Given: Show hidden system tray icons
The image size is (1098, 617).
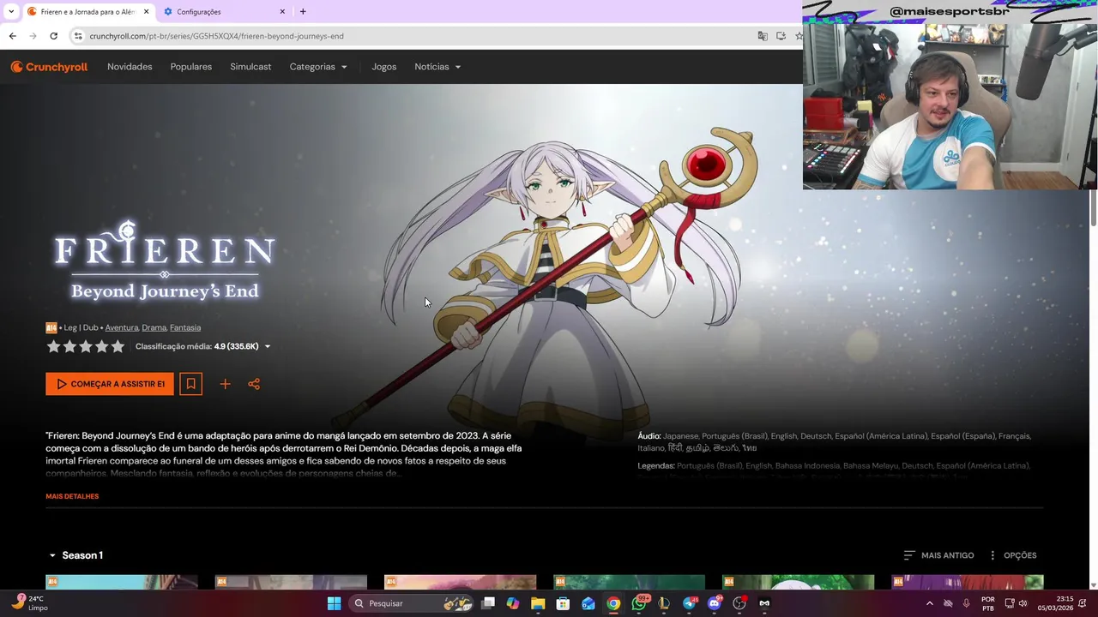Looking at the screenshot, I should [929, 603].
